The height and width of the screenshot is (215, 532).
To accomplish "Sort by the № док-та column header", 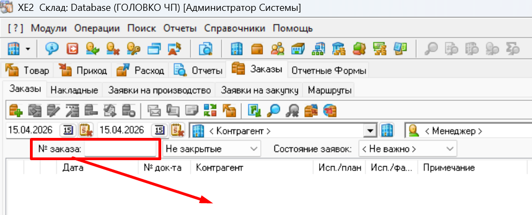I will tap(165, 168).
